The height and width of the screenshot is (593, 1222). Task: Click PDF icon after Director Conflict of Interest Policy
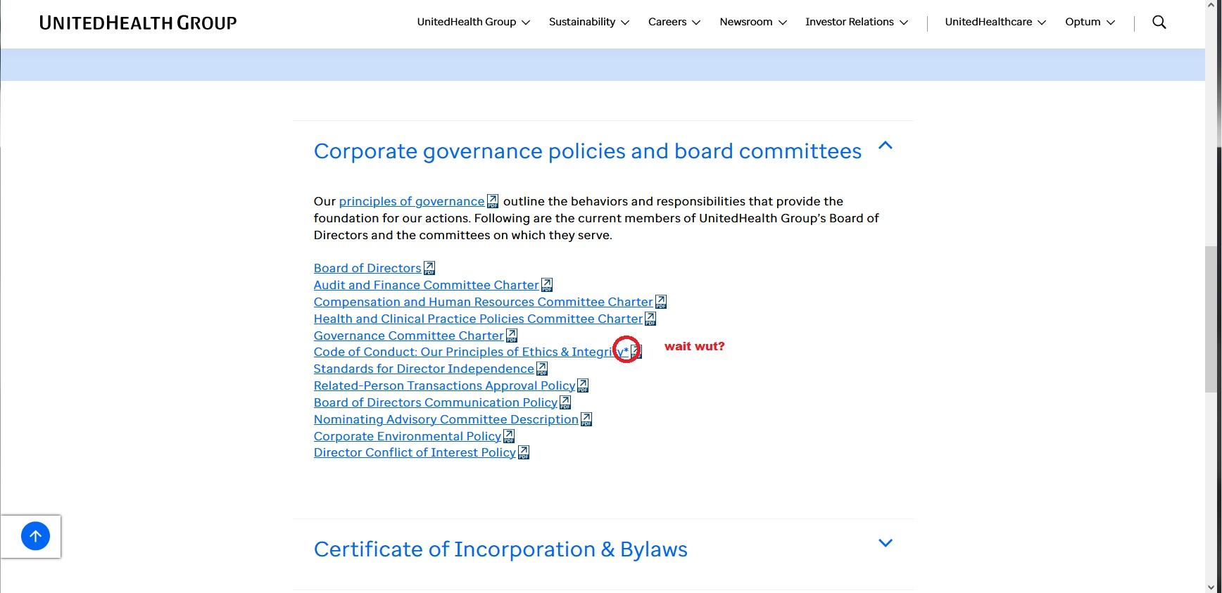pos(524,452)
